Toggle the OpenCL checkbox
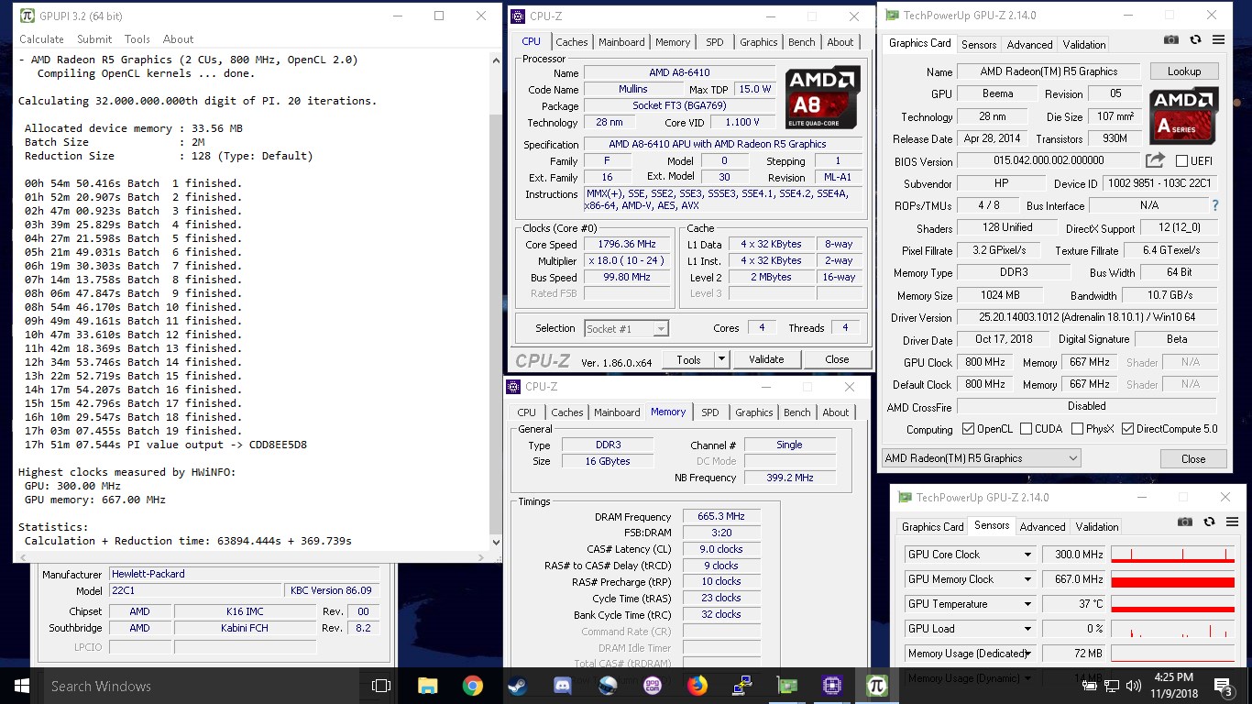1252x704 pixels. (968, 429)
